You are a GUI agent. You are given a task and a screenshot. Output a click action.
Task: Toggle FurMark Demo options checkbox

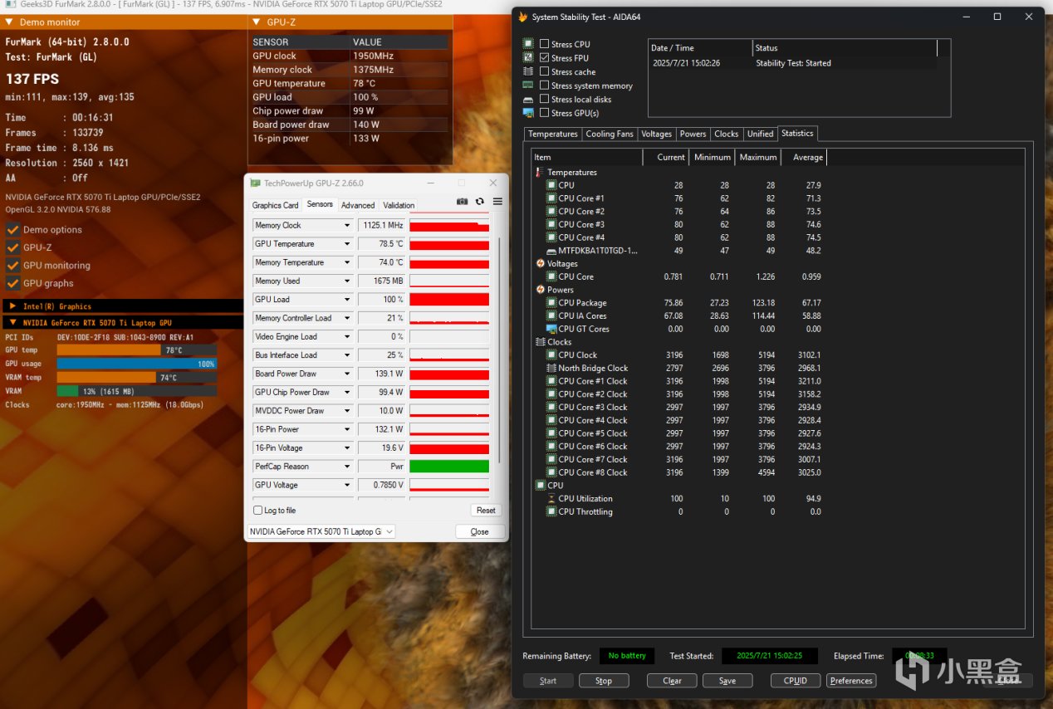click(12, 230)
